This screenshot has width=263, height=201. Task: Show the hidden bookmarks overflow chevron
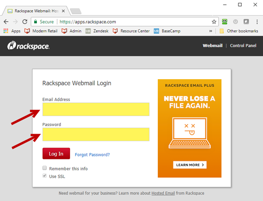point(210,31)
